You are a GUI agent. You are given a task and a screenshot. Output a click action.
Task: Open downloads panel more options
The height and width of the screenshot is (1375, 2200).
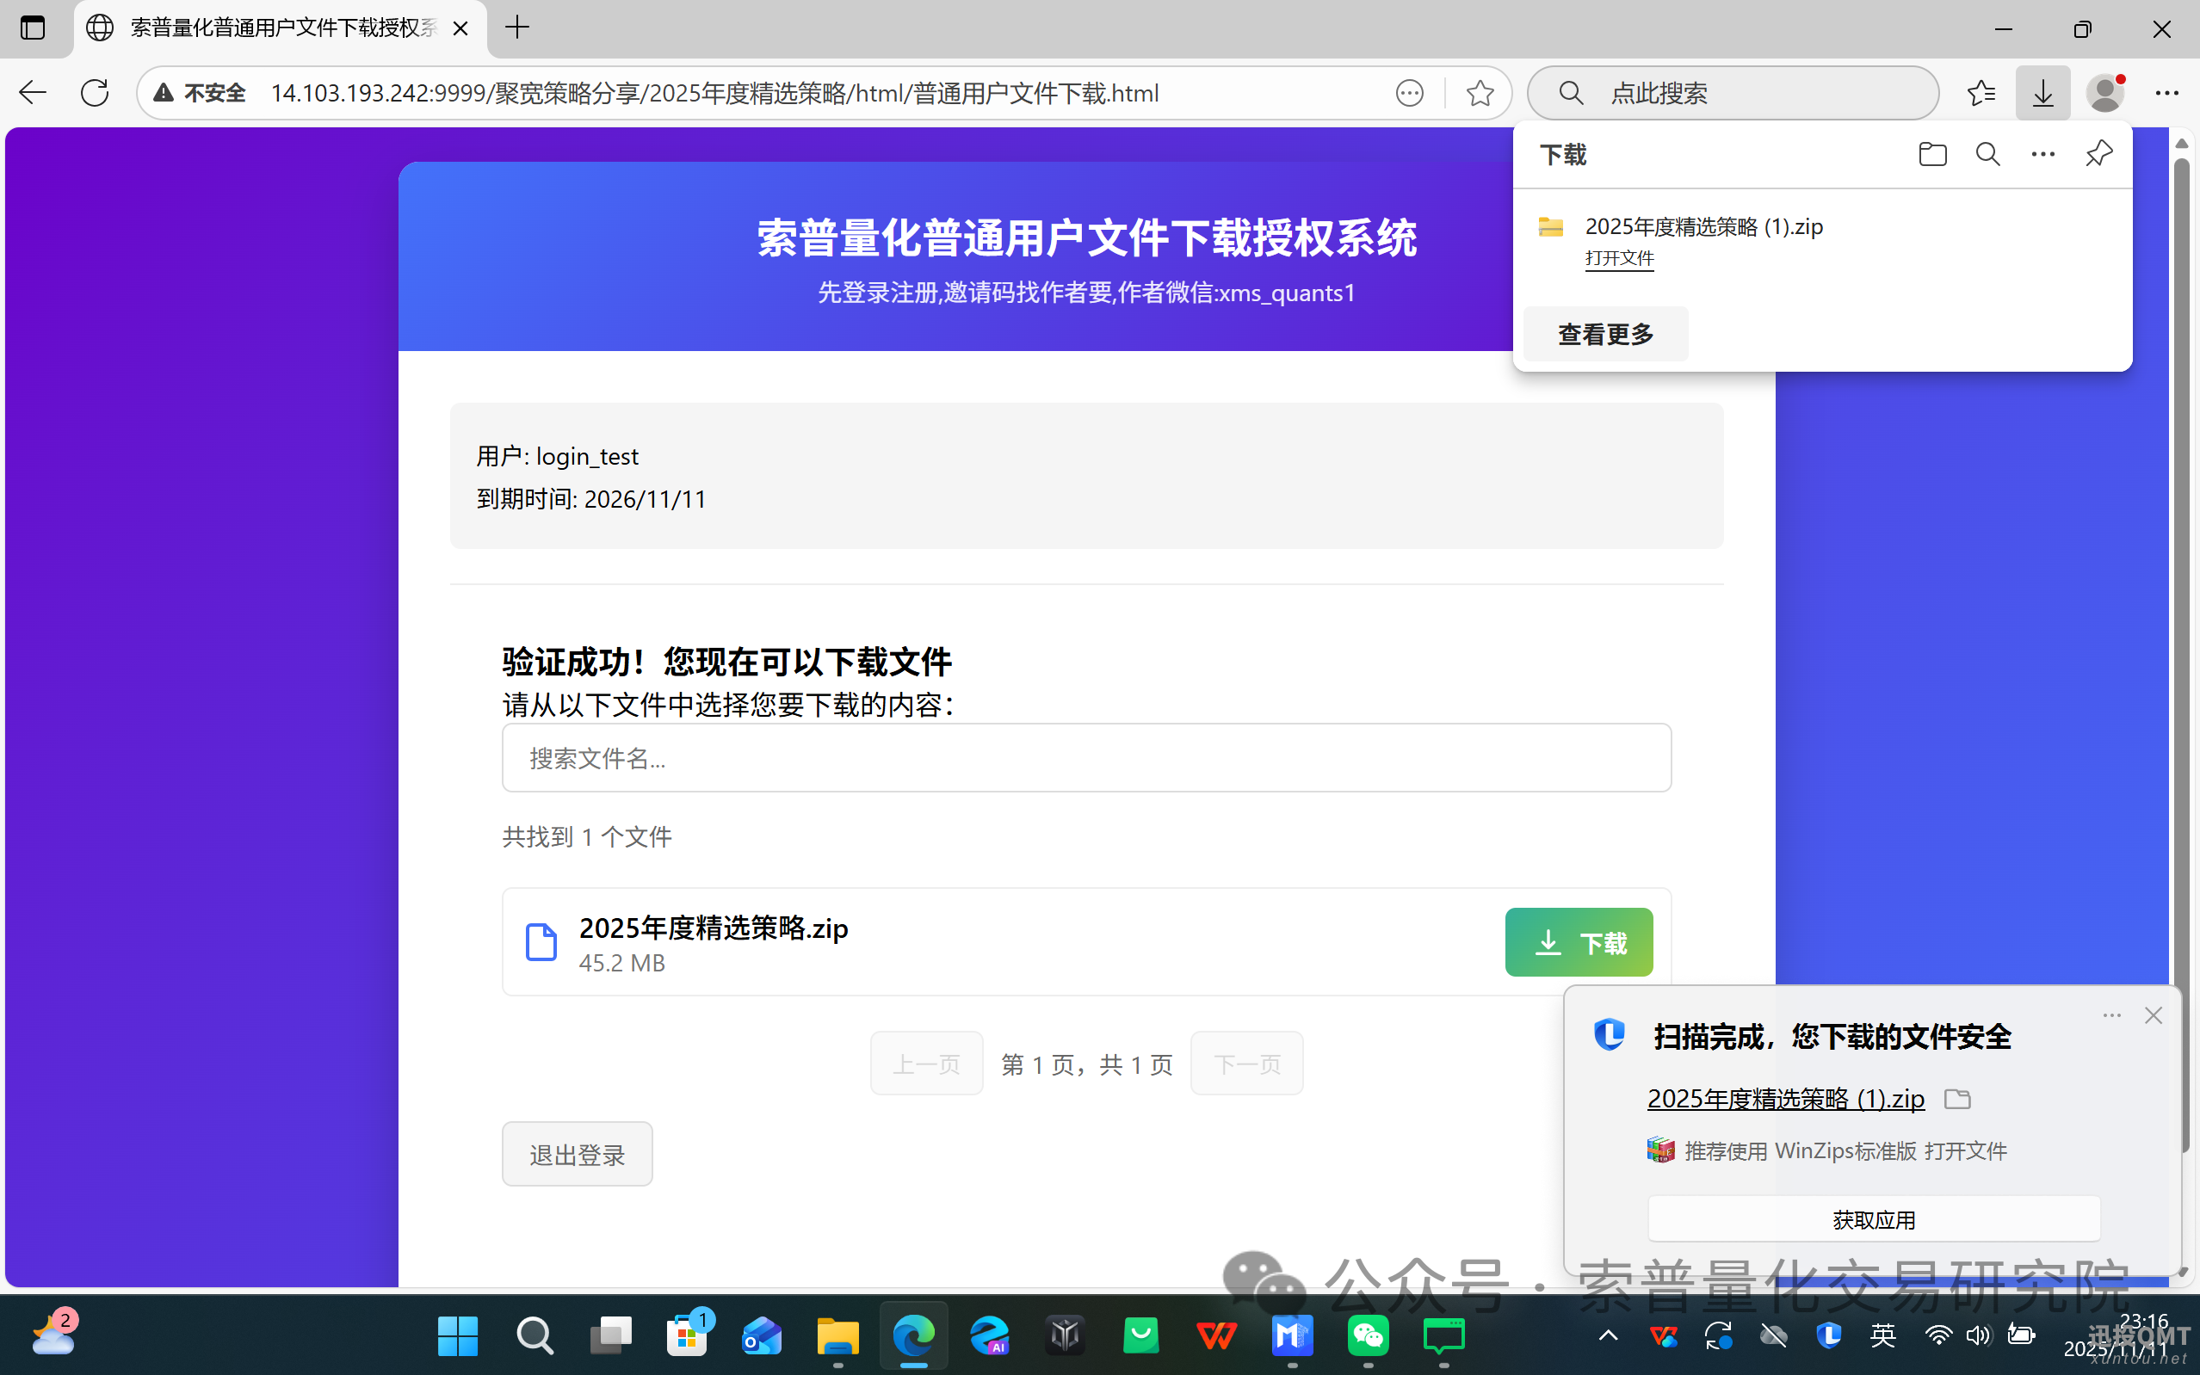2042,155
